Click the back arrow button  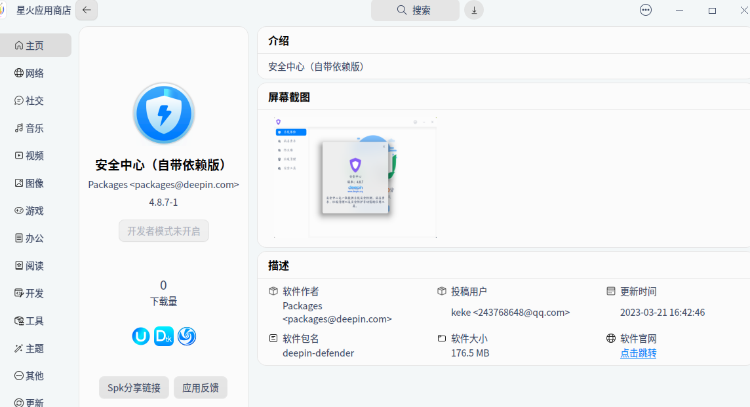tap(87, 10)
